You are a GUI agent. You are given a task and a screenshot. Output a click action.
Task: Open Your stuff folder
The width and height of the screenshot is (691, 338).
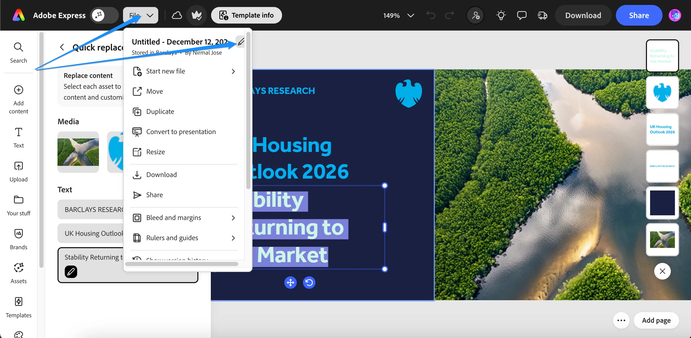pyautogui.click(x=18, y=205)
